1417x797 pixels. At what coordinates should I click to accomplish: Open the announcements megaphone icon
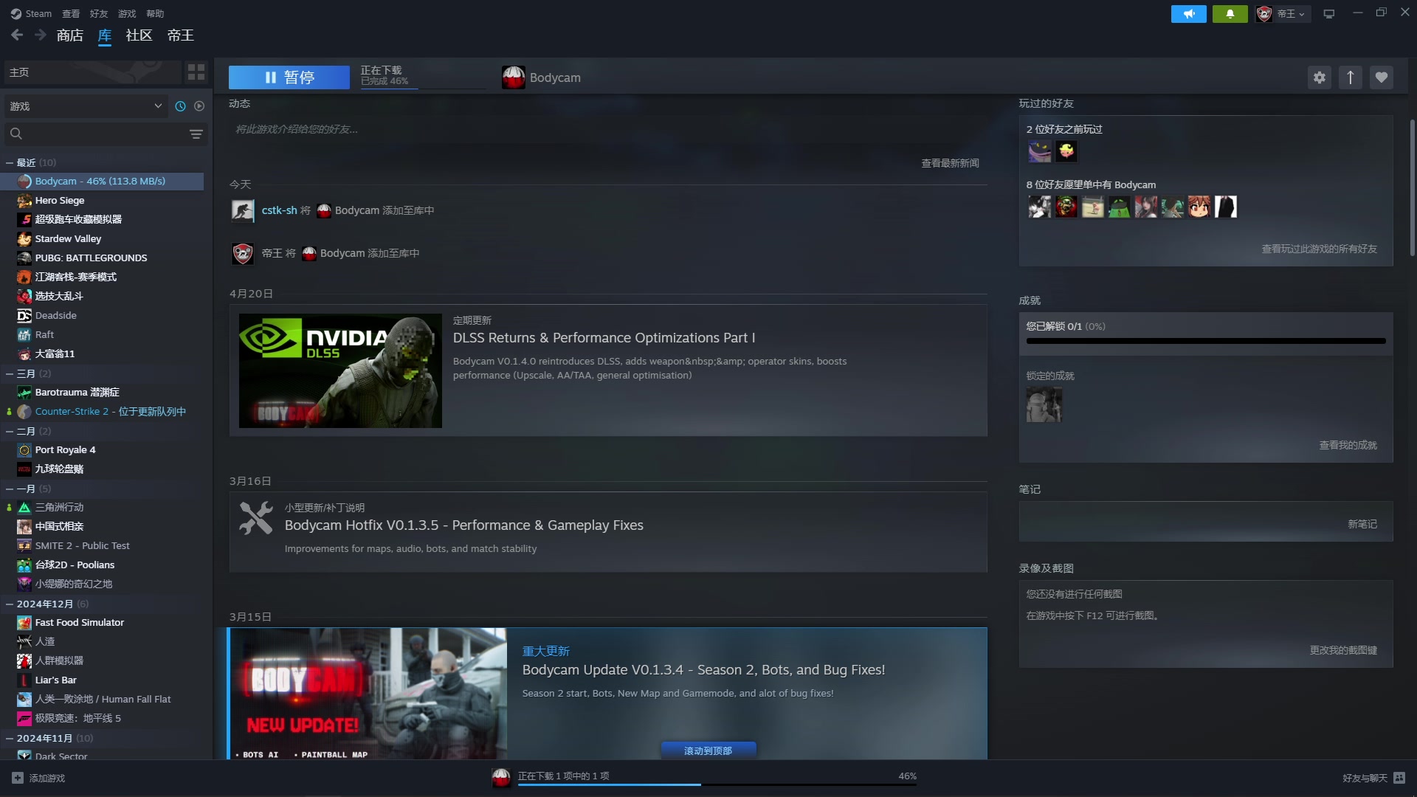(x=1188, y=14)
